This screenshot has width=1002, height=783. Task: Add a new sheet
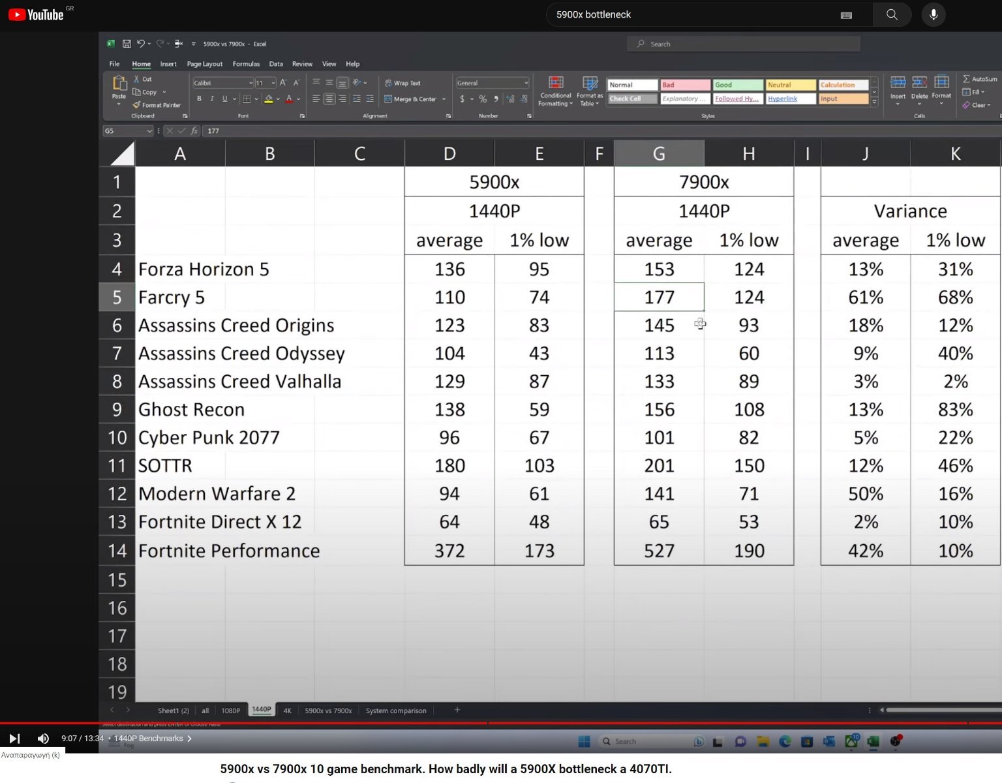tap(457, 710)
